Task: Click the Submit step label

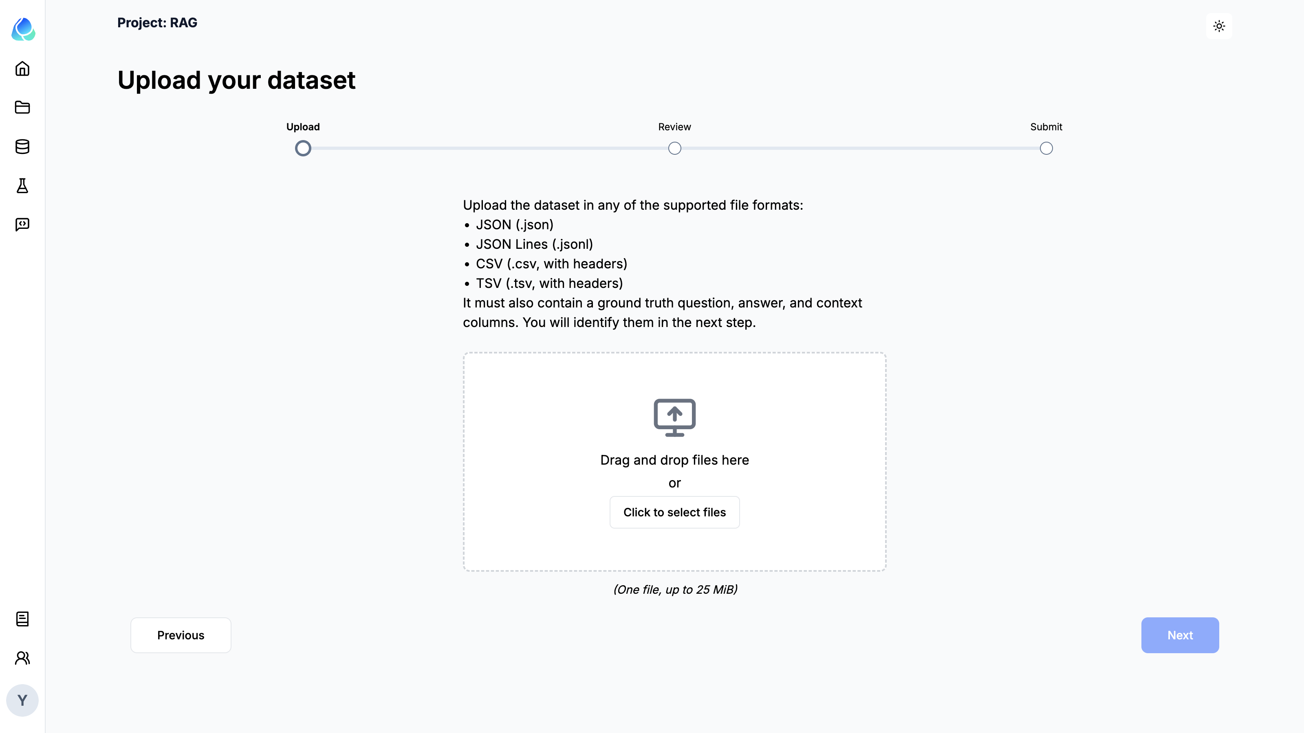Action: click(1046, 126)
